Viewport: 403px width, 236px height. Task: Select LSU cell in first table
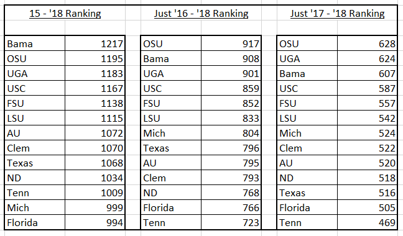pos(35,118)
